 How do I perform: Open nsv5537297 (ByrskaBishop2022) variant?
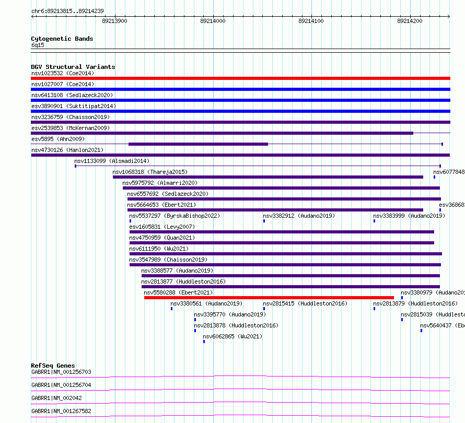point(175,216)
